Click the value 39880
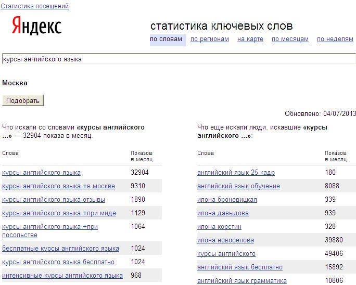The height and width of the screenshot is (285, 356). pyautogui.click(x=334, y=240)
